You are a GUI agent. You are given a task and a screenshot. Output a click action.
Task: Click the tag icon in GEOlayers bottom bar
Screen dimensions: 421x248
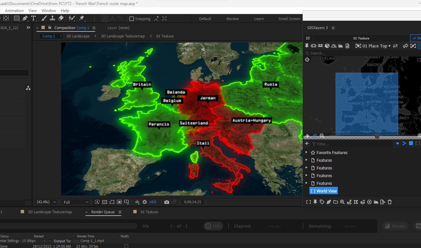(x=322, y=202)
